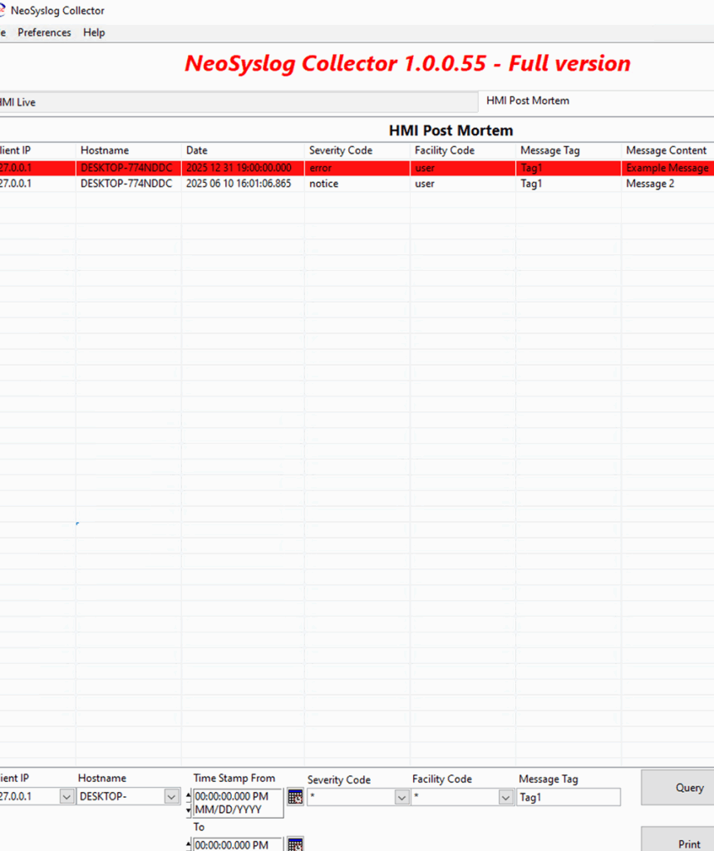Click the To time stamp field

pyautogui.click(x=238, y=844)
